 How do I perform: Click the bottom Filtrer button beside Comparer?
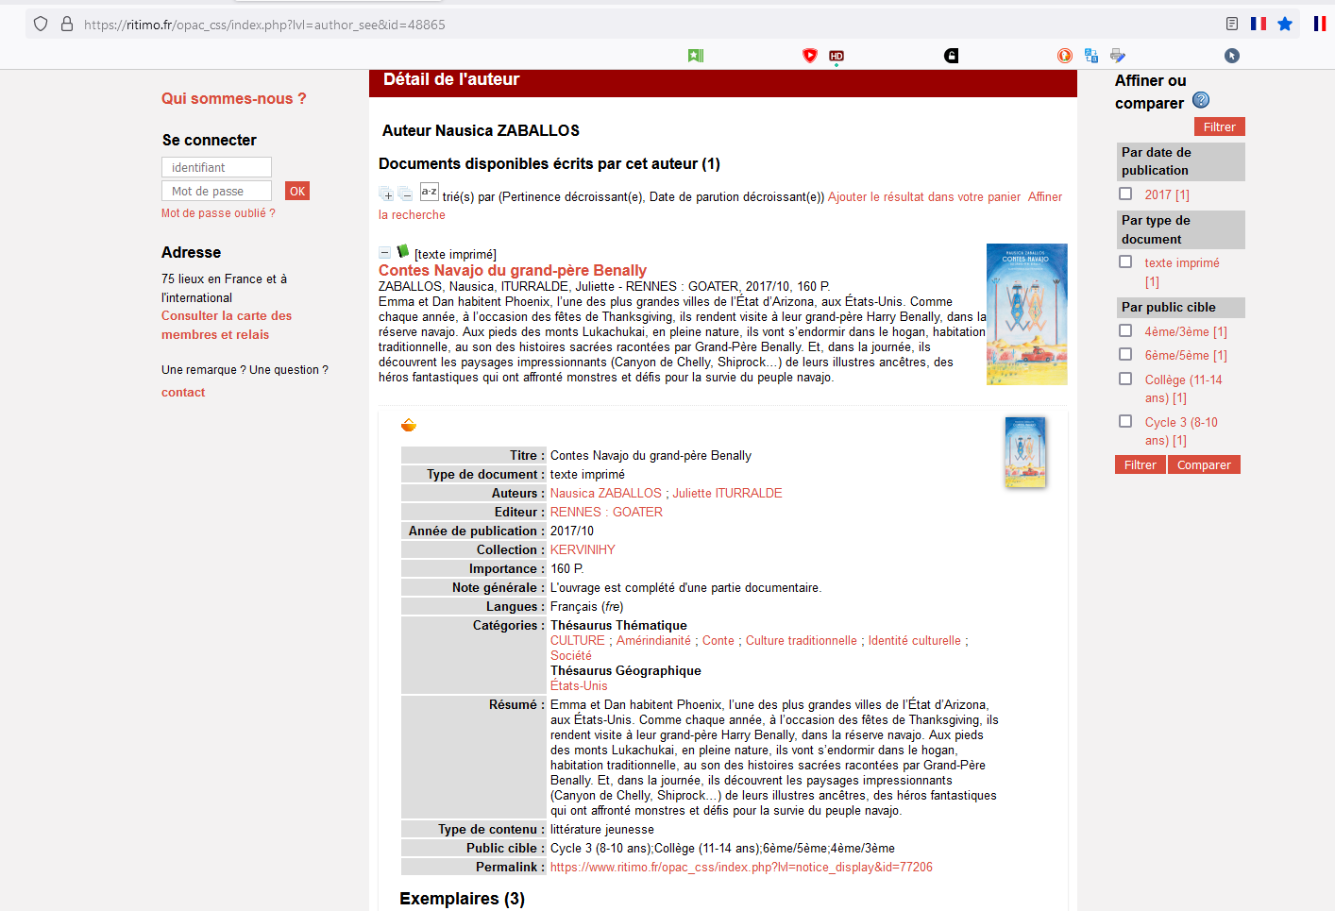point(1141,464)
